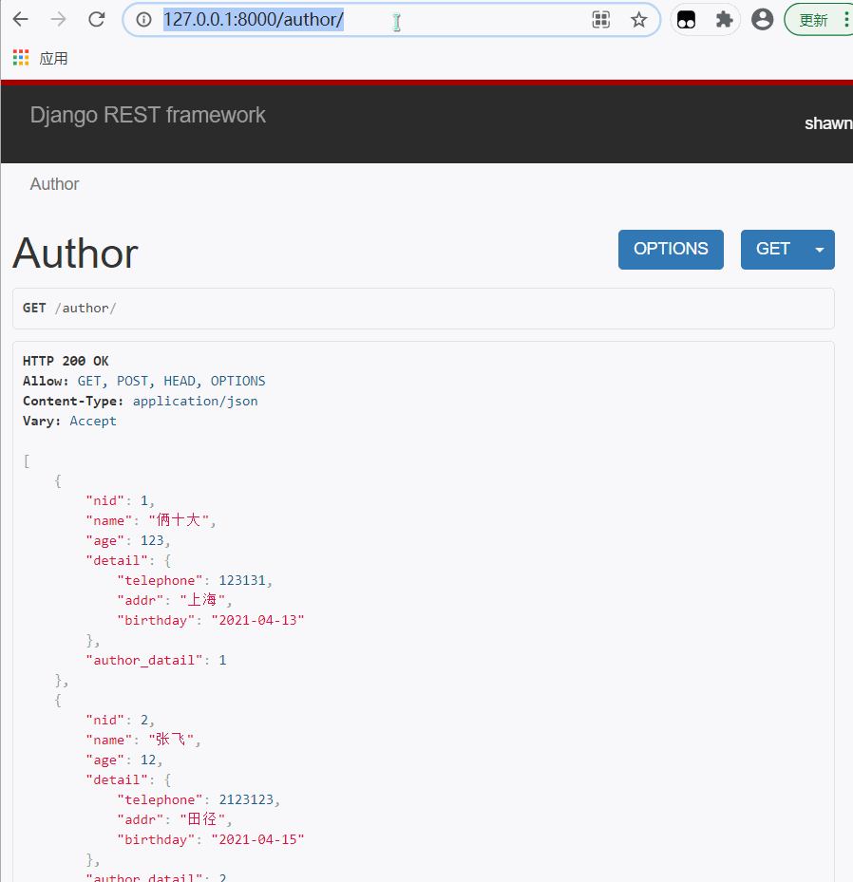Reload the page with the refresh icon
Screen dimensions: 853x882
click(x=97, y=20)
